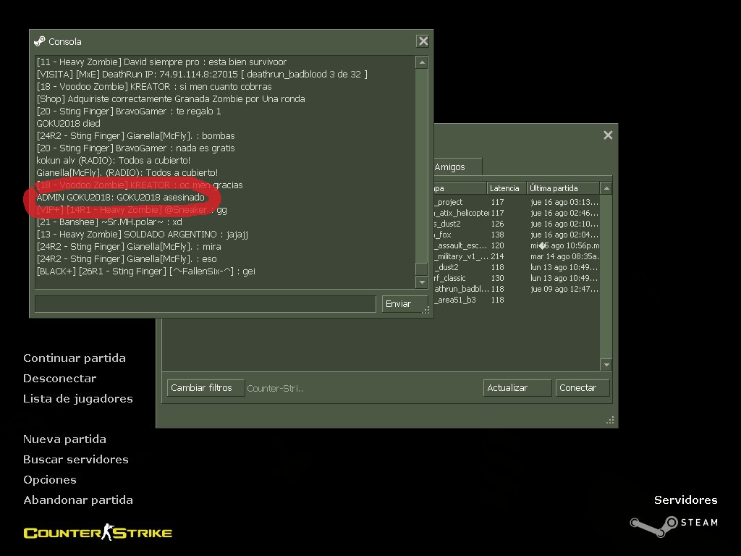
Task: Open the Opciones menu
Action: pyautogui.click(x=50, y=480)
